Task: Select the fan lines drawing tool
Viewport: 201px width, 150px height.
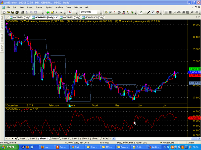Action: (175, 12)
